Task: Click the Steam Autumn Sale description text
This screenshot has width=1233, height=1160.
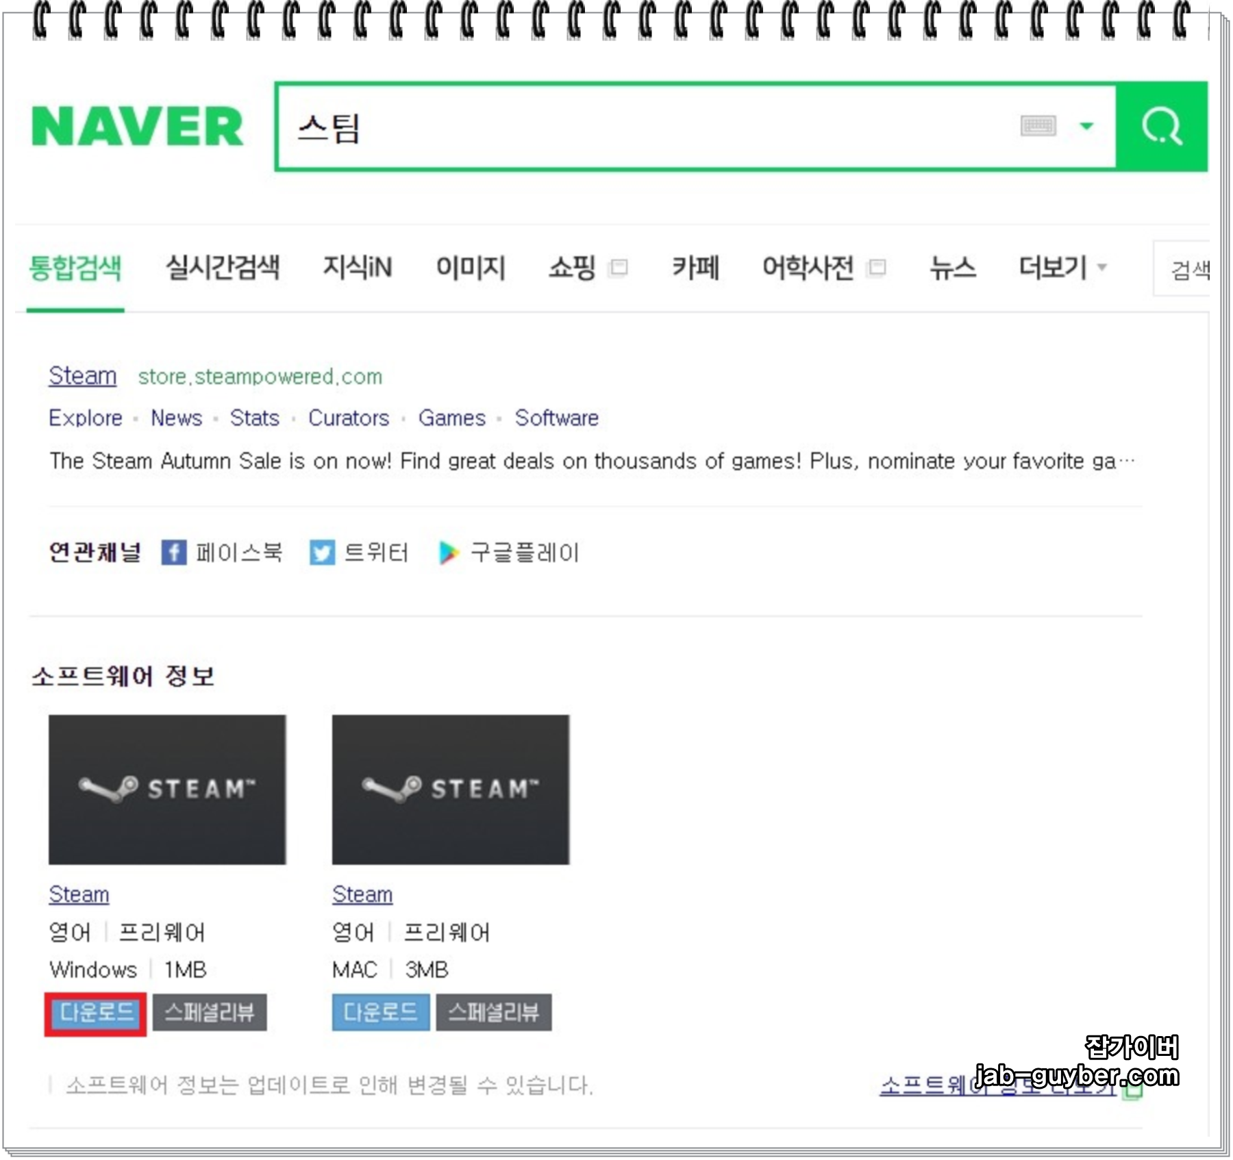Action: pos(592,461)
